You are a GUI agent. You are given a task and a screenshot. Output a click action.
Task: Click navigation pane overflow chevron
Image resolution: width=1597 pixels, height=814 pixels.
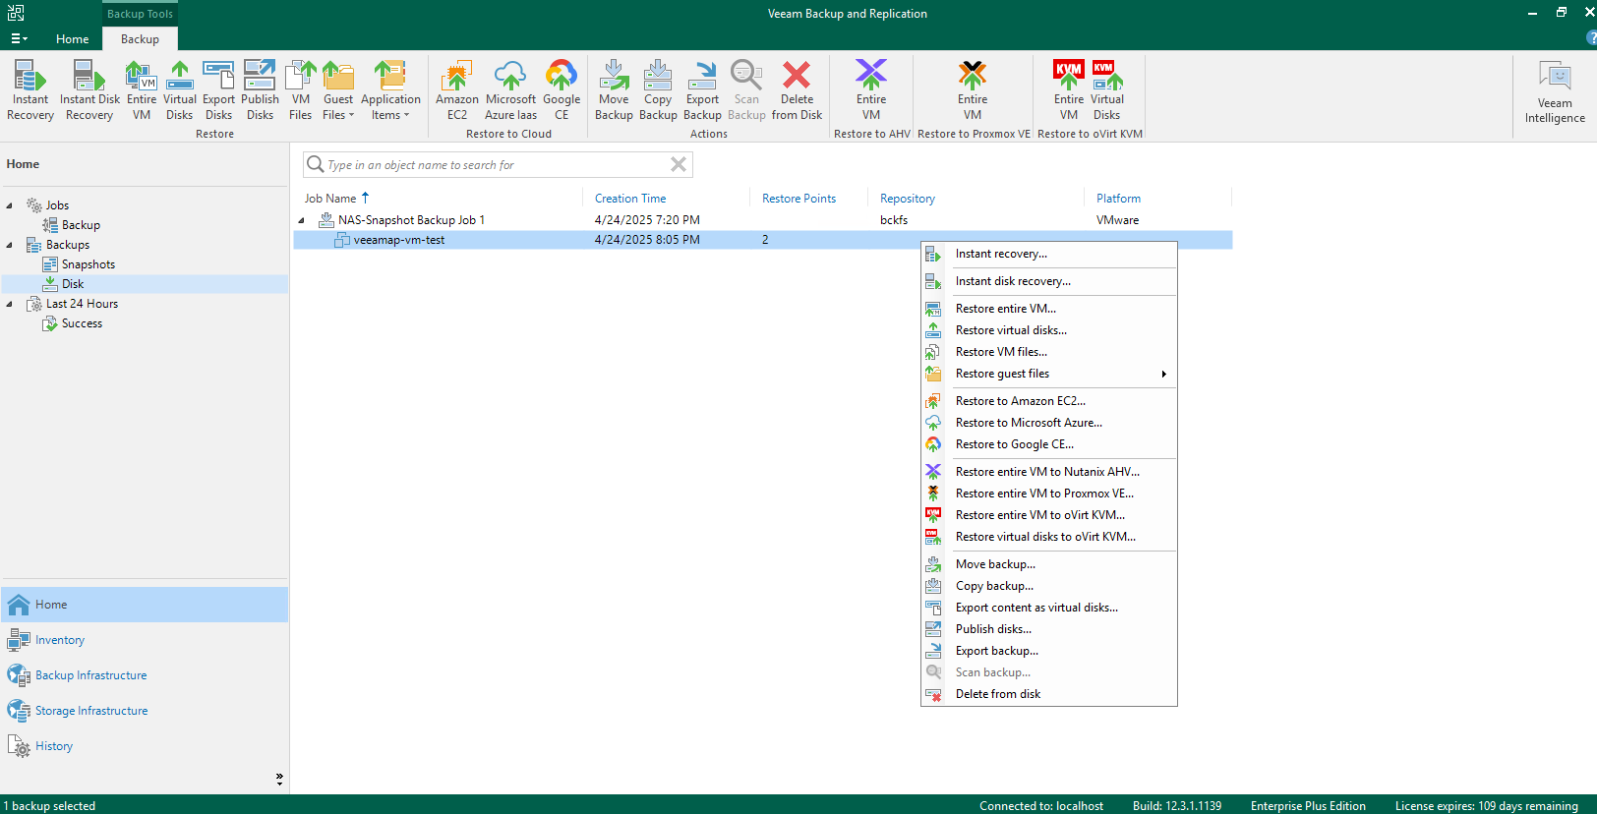point(279,780)
